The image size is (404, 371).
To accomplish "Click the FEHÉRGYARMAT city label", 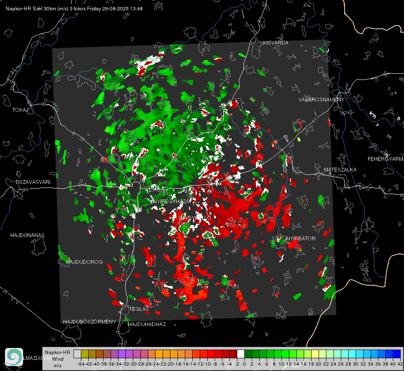I will 385,159.
